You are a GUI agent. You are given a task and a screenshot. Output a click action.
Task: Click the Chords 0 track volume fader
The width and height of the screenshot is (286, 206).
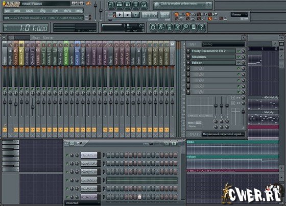(33, 107)
